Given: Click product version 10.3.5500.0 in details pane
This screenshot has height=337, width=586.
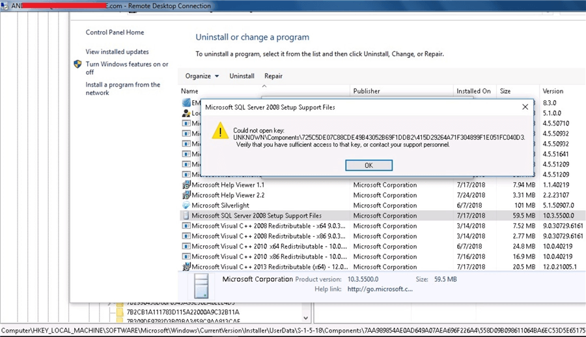Looking at the screenshot, I should click(363, 279).
